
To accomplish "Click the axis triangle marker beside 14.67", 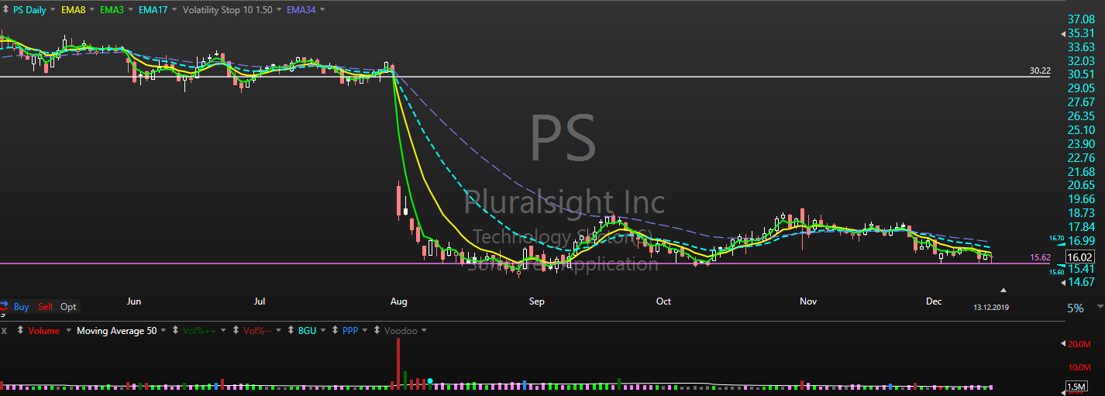I will pyautogui.click(x=1062, y=282).
